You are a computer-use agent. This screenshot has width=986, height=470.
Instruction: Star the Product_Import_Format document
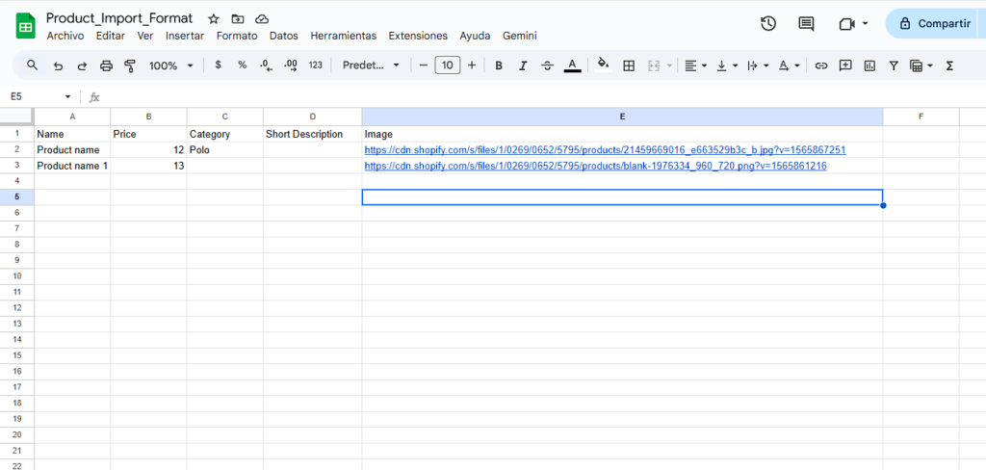tap(213, 19)
